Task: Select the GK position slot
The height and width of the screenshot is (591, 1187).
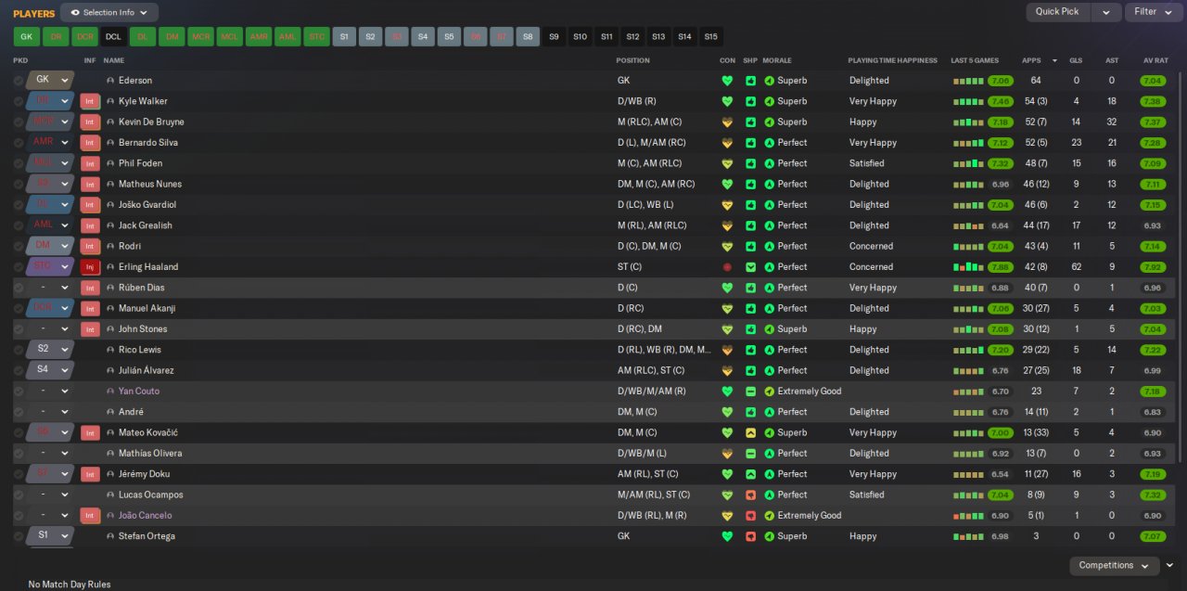Action: coord(27,37)
